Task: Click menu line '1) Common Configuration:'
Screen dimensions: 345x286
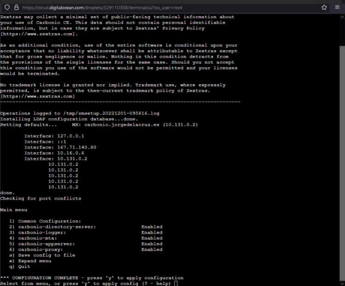Action: [45, 221]
